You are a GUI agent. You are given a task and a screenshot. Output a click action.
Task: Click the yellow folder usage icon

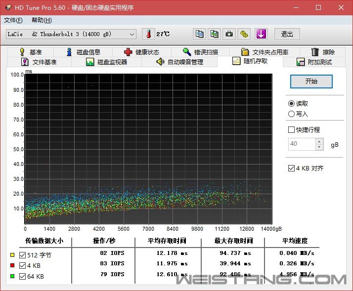pos(245,52)
